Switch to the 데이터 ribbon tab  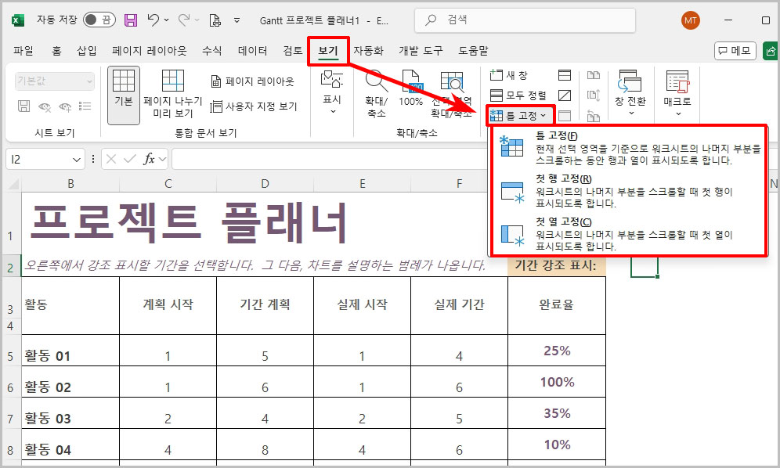pyautogui.click(x=251, y=50)
